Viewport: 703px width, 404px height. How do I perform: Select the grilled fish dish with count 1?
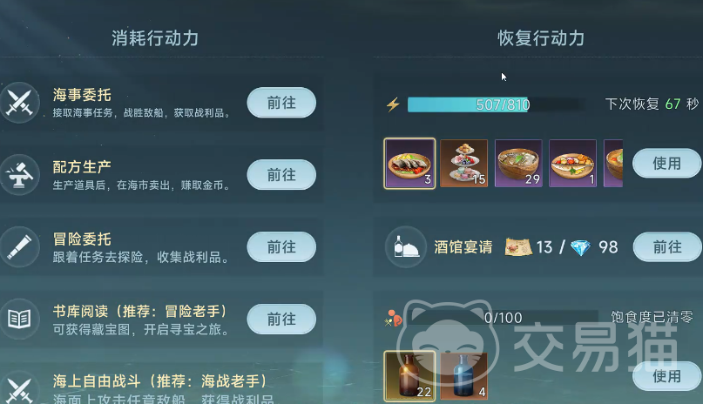pos(573,164)
